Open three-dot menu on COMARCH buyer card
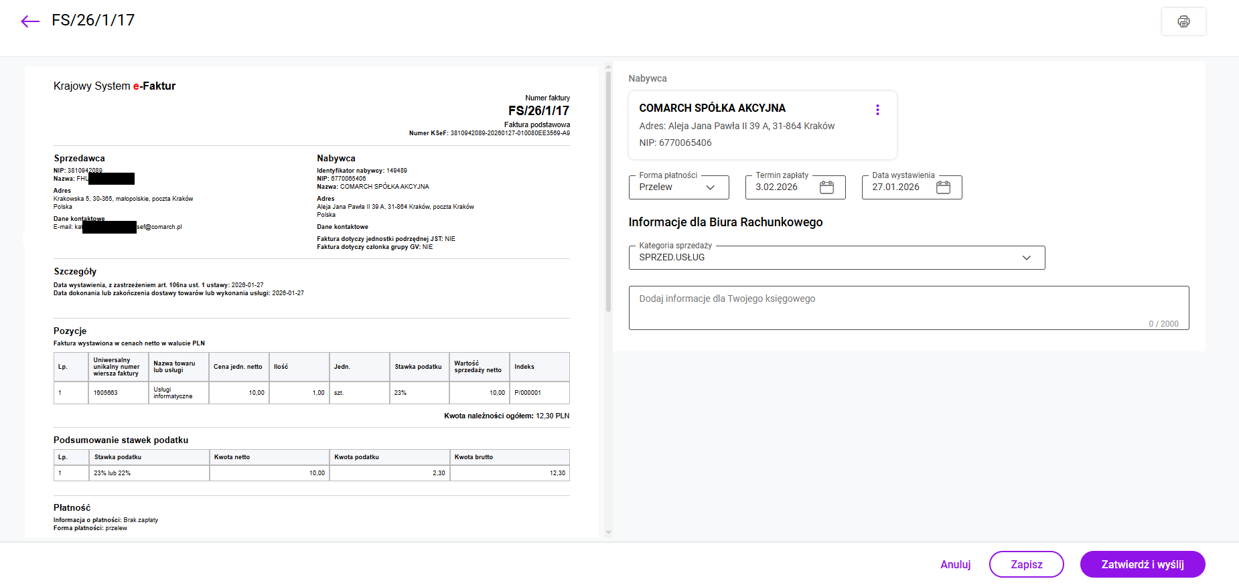This screenshot has width=1239, height=585. (877, 110)
